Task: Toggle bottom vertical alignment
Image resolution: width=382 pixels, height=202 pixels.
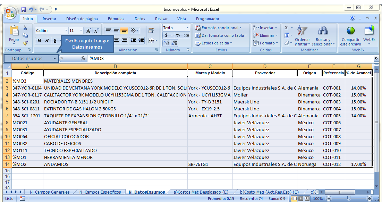Action: pyautogui.click(x=124, y=31)
